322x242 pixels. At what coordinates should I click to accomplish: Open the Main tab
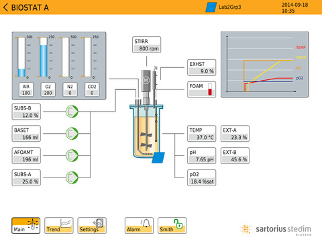tap(26, 226)
